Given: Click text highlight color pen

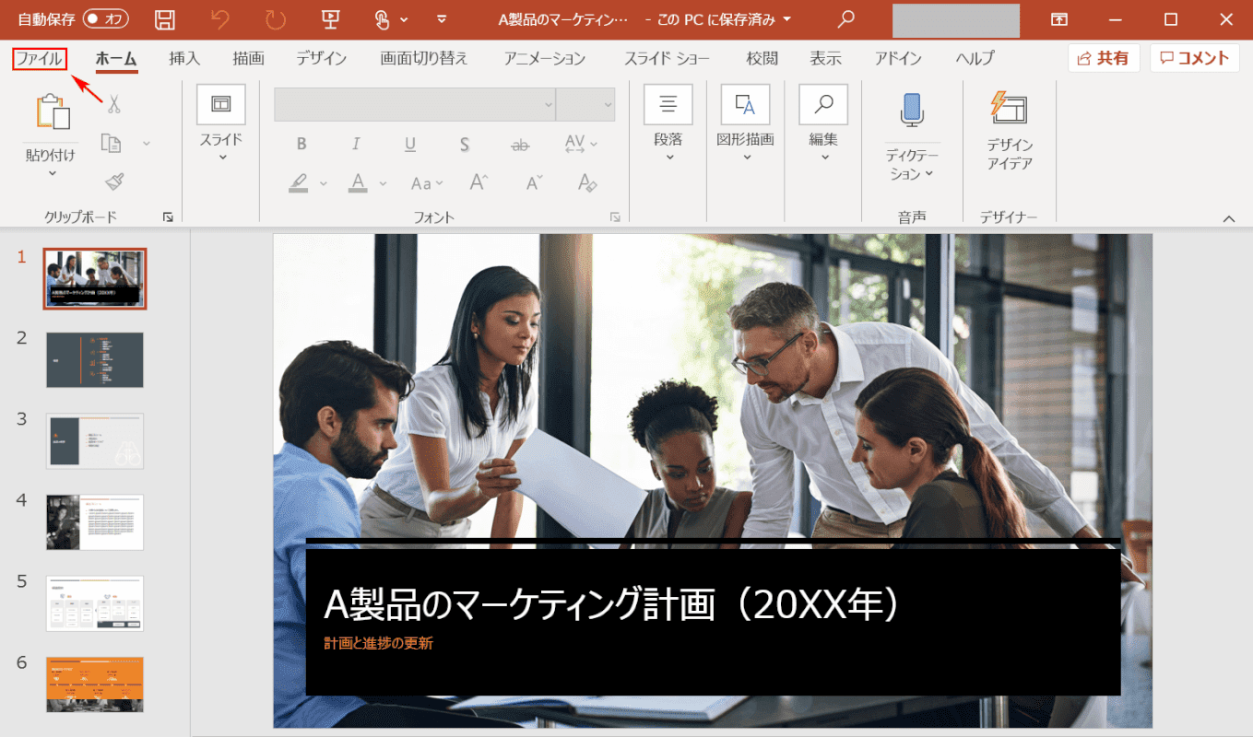Looking at the screenshot, I should point(298,182).
